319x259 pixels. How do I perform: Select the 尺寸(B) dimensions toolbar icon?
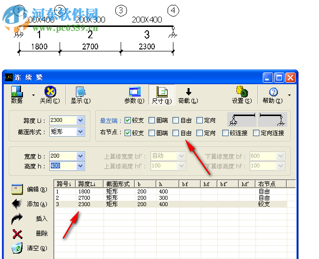point(162,94)
